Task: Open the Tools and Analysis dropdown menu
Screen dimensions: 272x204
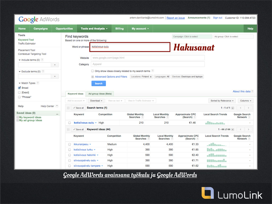Action: 94,29
